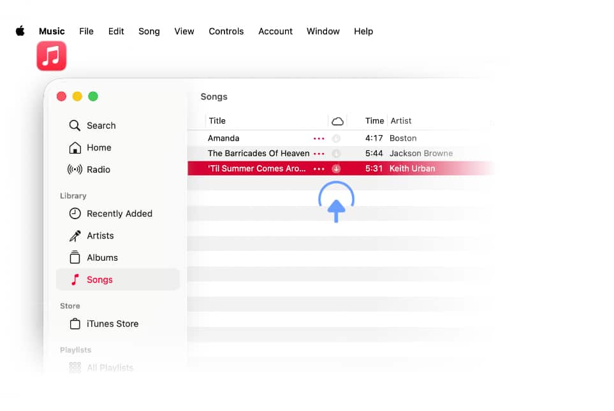Screen dimensions: 614x411
Task: Sort by the cloud status column
Action: click(337, 121)
